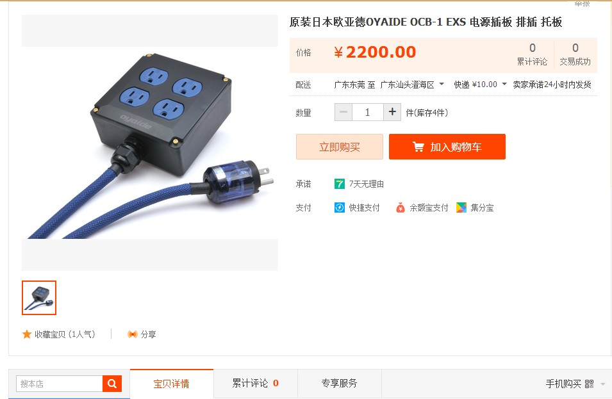The image size is (612, 399).
Task: Decrease quantity with the minus button
Action: [343, 112]
